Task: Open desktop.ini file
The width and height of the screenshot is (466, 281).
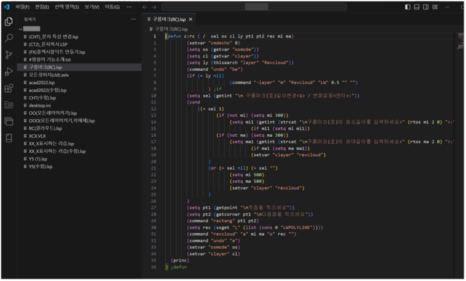Action: [x=40, y=105]
